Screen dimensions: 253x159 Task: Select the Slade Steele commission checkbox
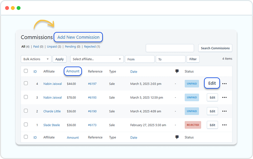pyautogui.click(x=26, y=124)
